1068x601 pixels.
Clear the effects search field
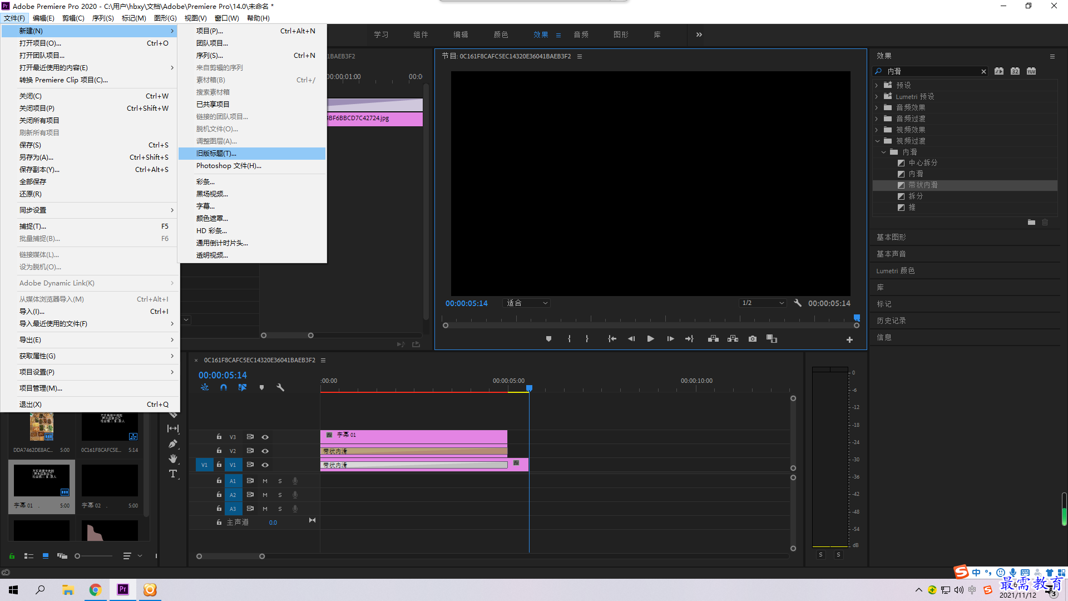click(x=983, y=71)
